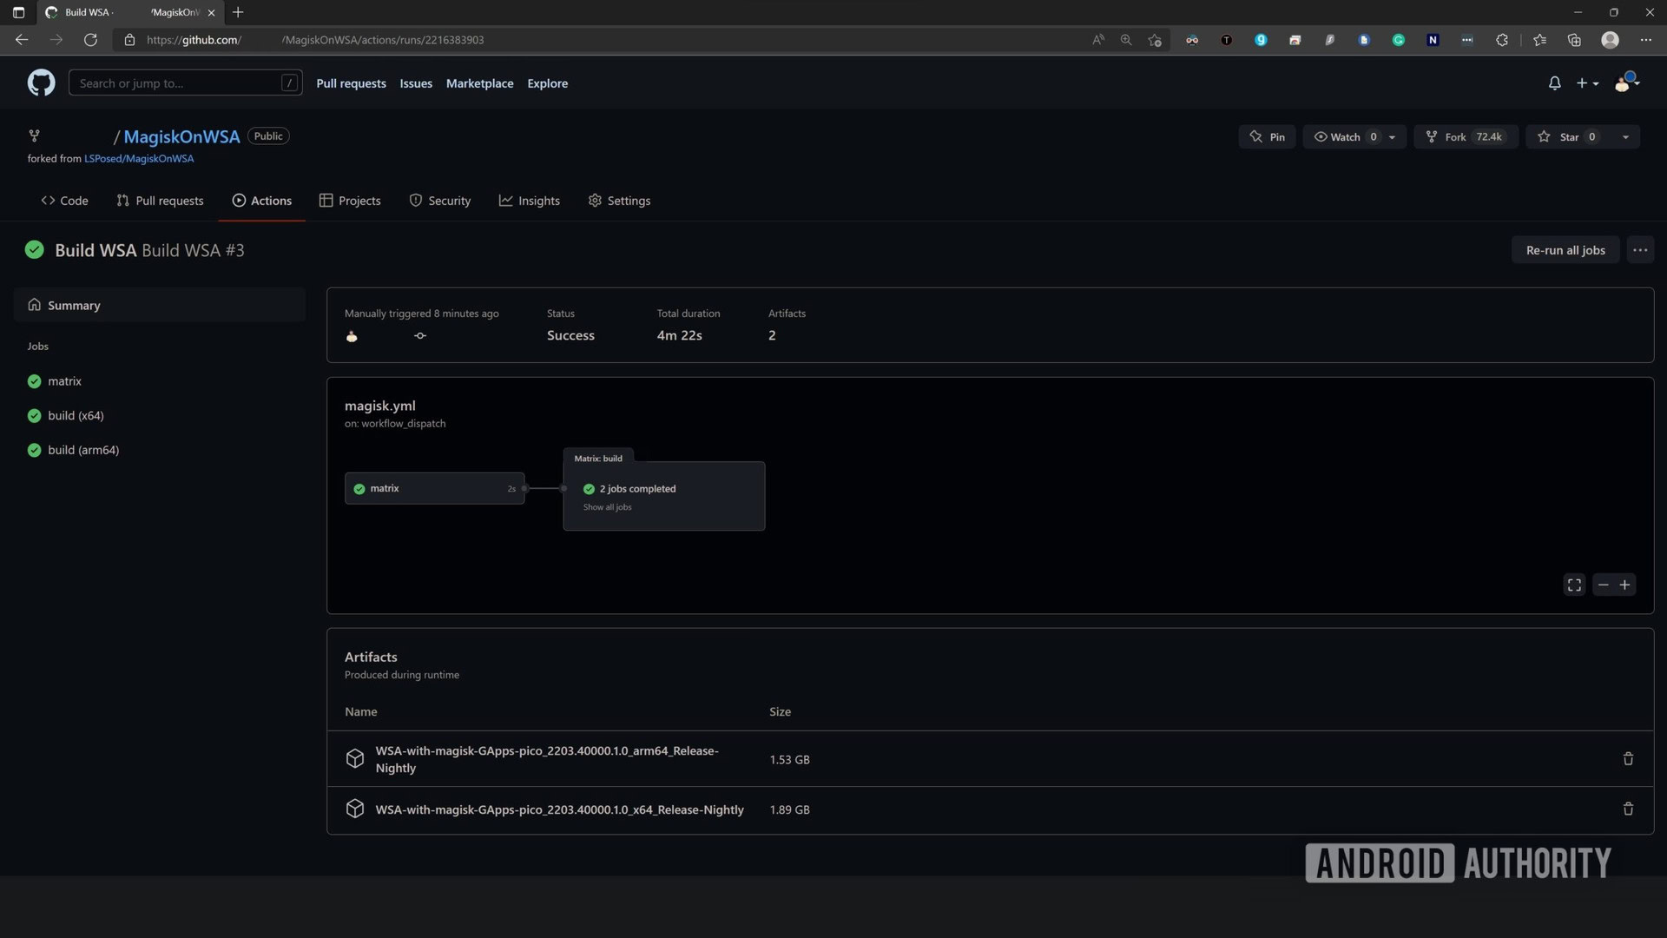1667x938 pixels.
Task: Open the run's three-dot options menu
Action: pyautogui.click(x=1639, y=250)
